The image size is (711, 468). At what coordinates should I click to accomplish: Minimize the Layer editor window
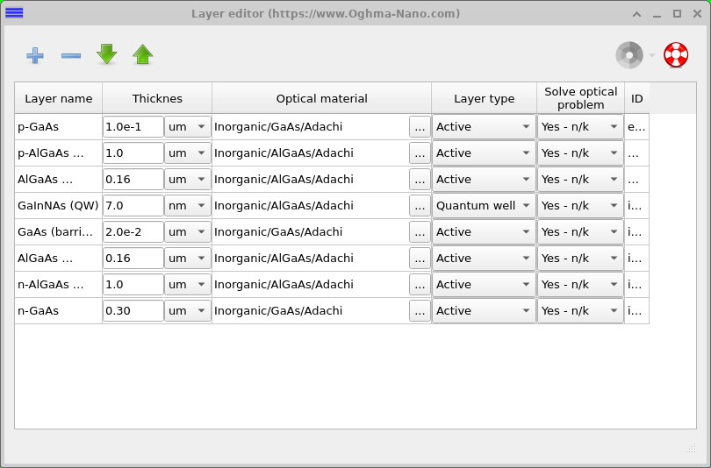click(657, 15)
